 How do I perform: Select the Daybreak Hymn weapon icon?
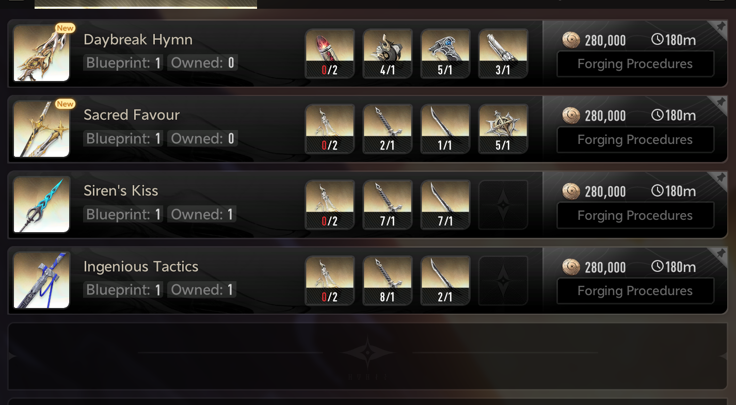[42, 54]
